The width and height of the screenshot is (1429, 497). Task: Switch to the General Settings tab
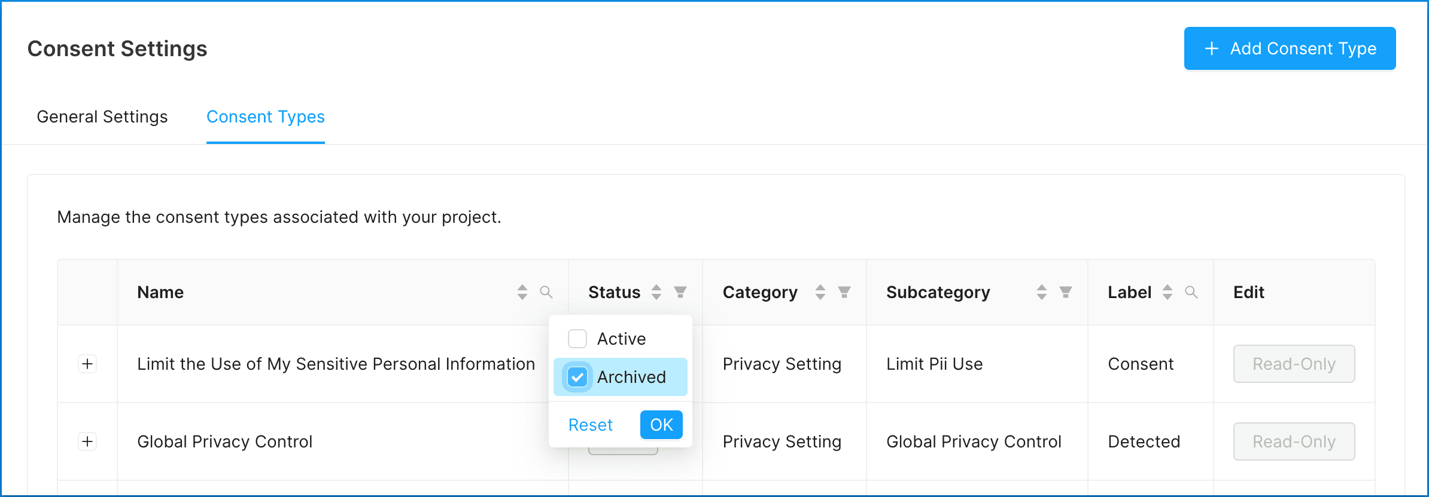click(102, 116)
